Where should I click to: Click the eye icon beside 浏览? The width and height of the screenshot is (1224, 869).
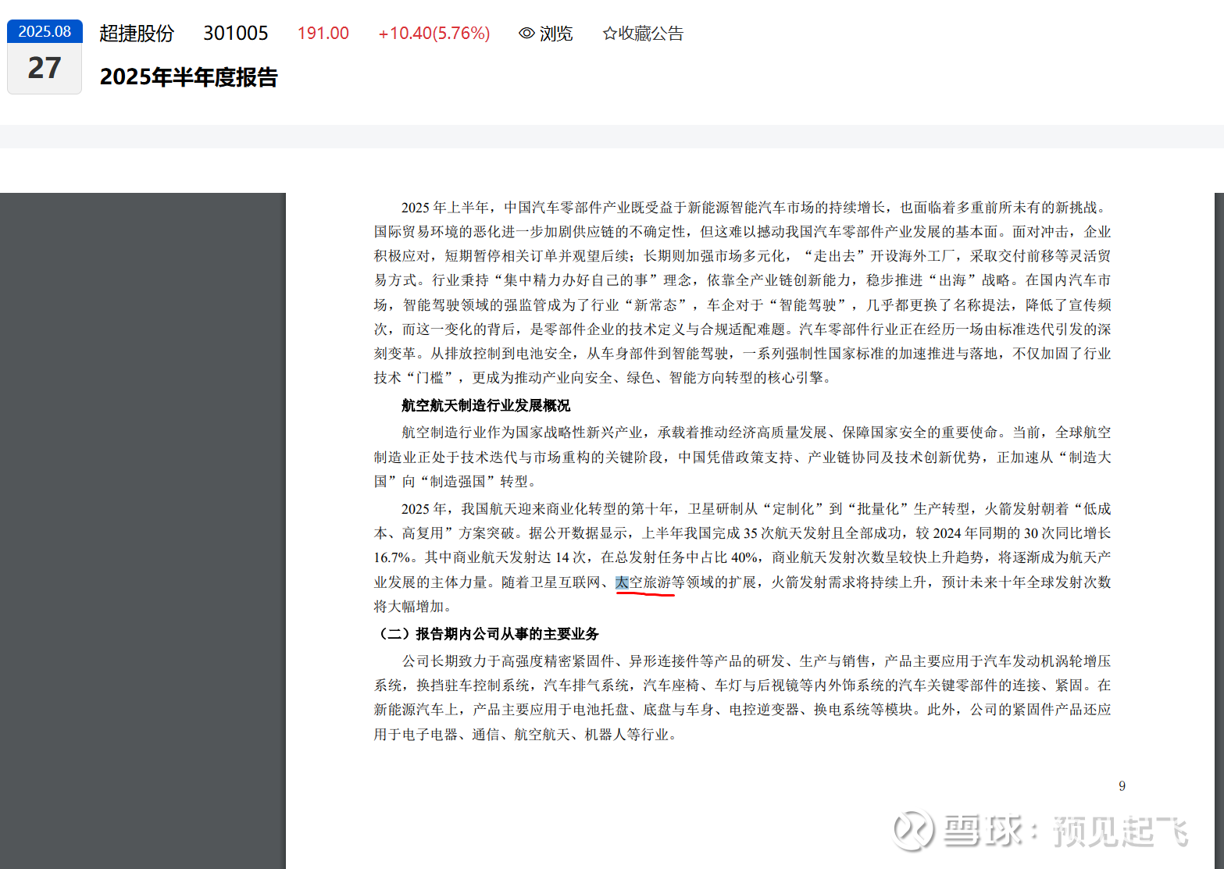click(x=526, y=34)
